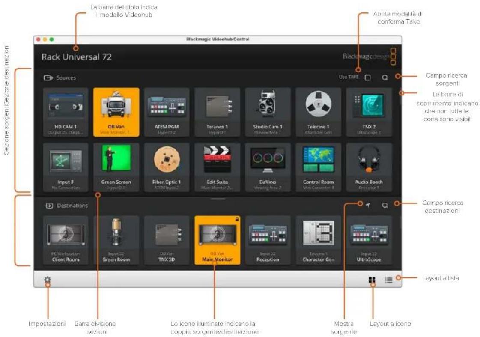Image resolution: width=480 pixels, height=337 pixels.
Task: Select the Client Room destination
Action: (66, 240)
